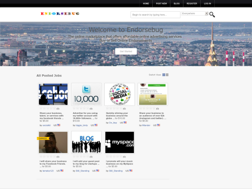This screenshot has height=189, width=252.
Task: Open the Still_Standing link under the blog job
Action: pos(83,171)
